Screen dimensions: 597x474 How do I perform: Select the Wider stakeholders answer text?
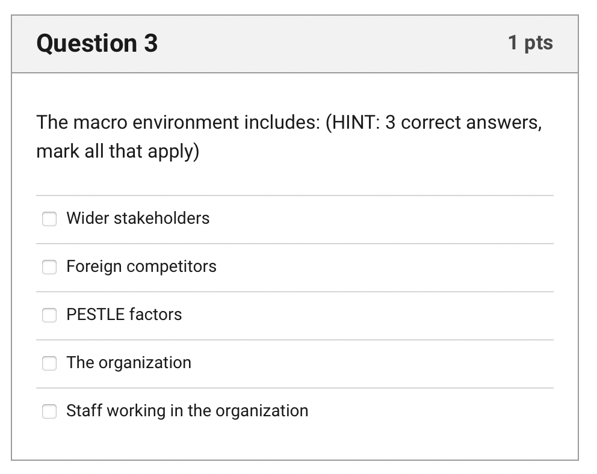pos(137,219)
